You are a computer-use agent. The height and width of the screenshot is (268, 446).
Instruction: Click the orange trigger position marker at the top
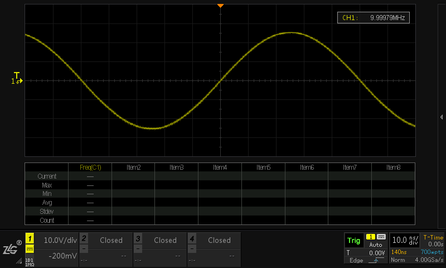220,6
